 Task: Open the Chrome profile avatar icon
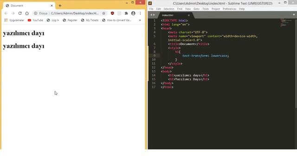tap(133, 13)
